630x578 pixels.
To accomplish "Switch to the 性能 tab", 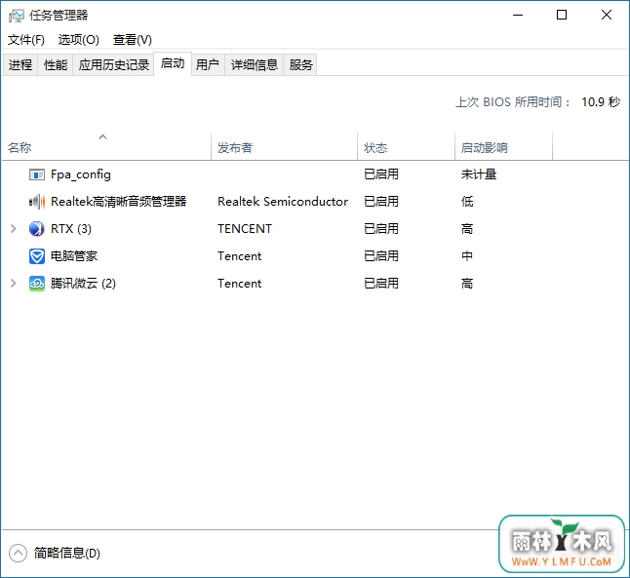I will coord(56,64).
